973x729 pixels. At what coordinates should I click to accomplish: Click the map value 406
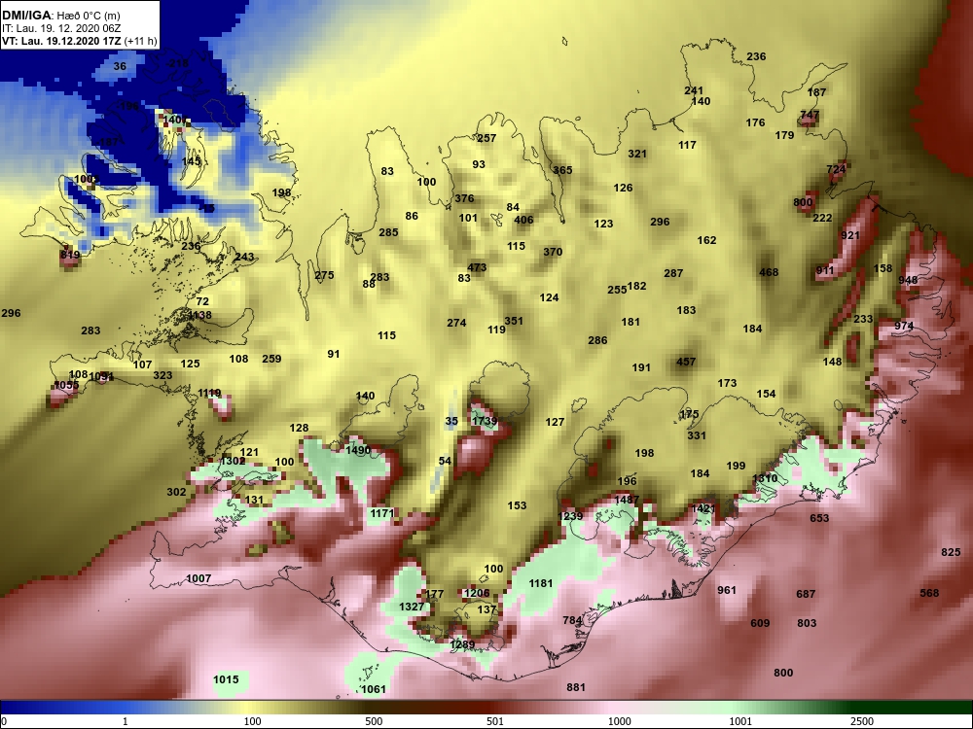pyautogui.click(x=523, y=220)
